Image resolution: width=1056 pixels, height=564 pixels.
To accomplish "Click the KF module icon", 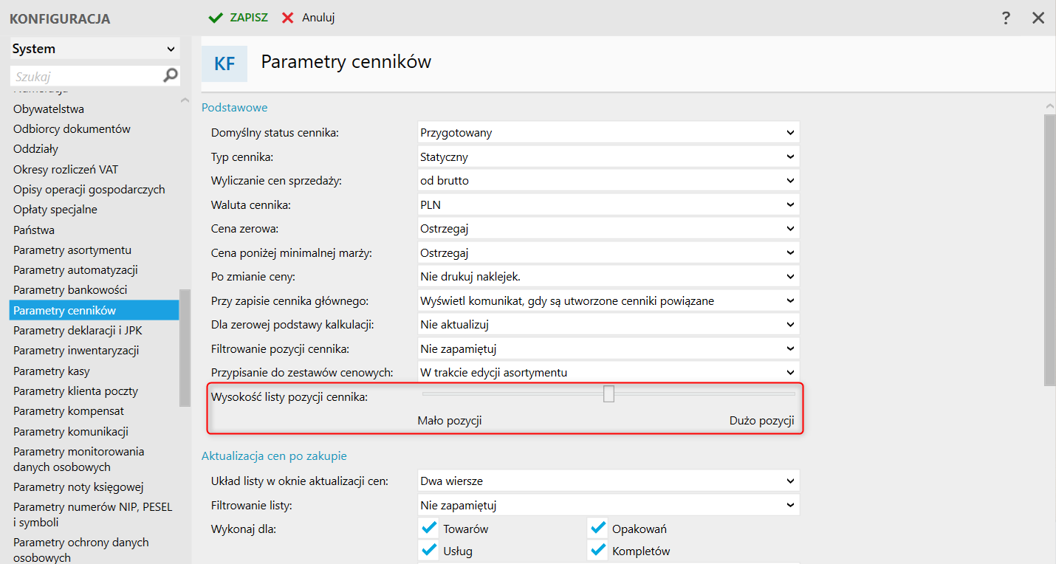I will 224,63.
